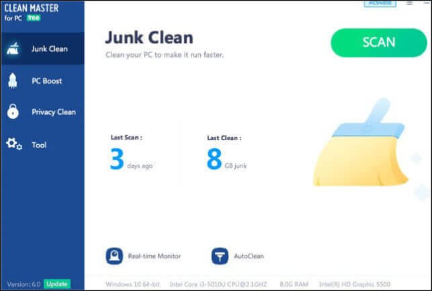Open the Privacy Clean section

[x=43, y=112]
